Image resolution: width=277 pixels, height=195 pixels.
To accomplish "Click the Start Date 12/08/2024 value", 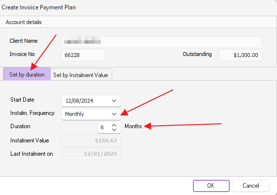I will point(79,101).
